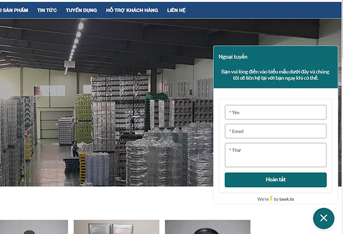343x234 pixels.
Task: Open the LIÊN HỆ menu item
Action: coord(176,10)
